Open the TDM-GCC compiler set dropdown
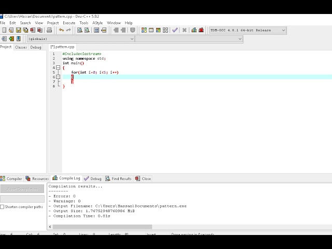The height and width of the screenshot is (249, 332). (x=247, y=30)
